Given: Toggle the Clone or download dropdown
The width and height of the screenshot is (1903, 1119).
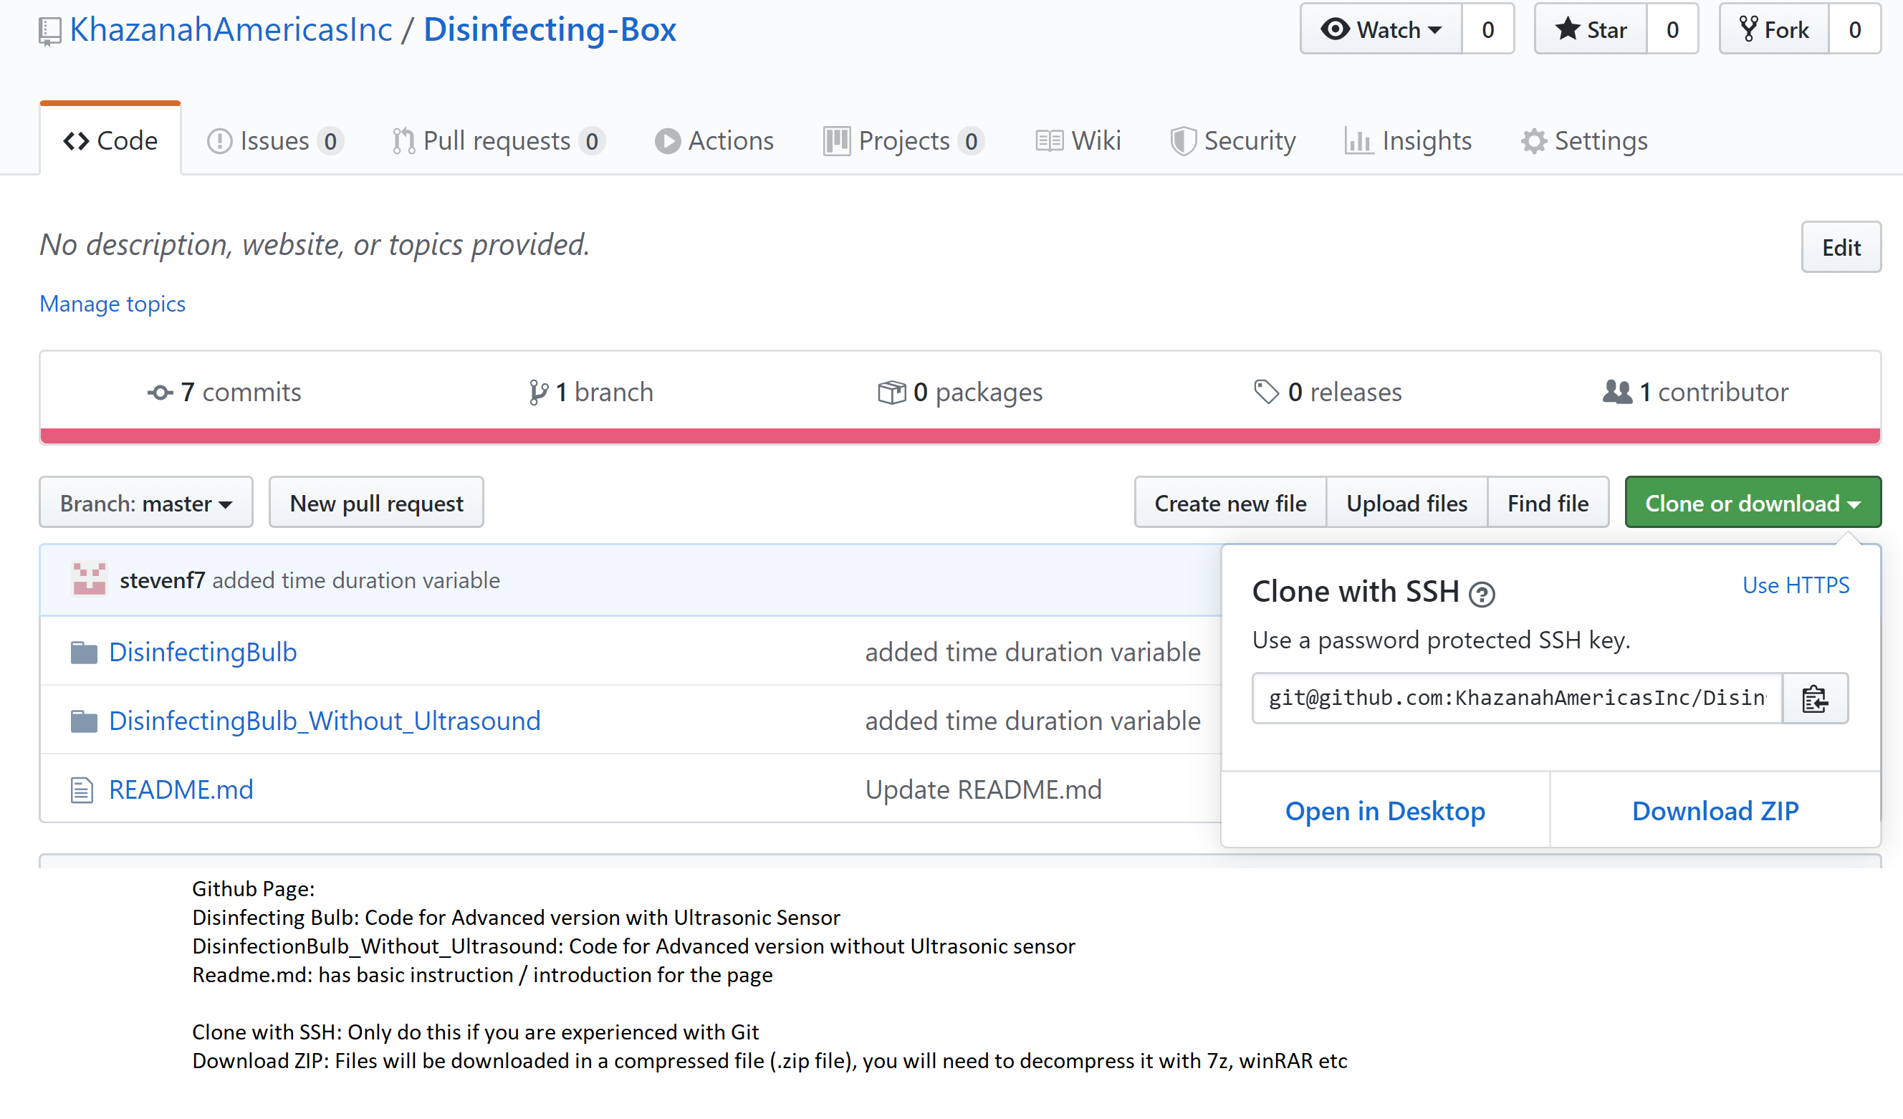Looking at the screenshot, I should pos(1753,502).
